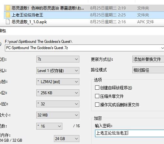
Task: Open 更新方式 添加并替换文件 dropdown
Action: 148,59
